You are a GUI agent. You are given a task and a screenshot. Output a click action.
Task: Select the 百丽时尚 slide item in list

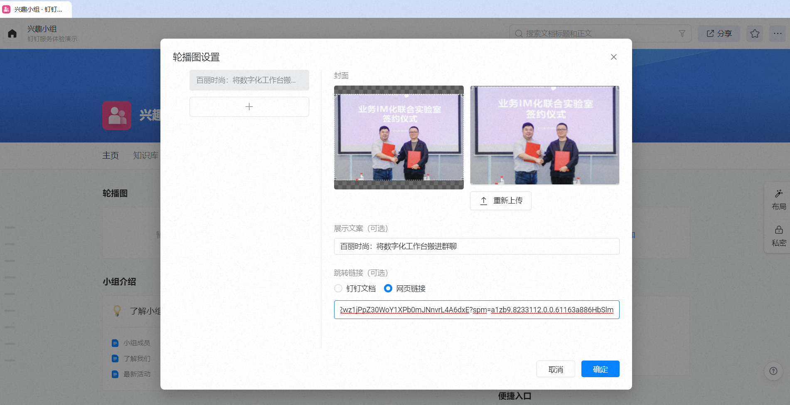(249, 80)
